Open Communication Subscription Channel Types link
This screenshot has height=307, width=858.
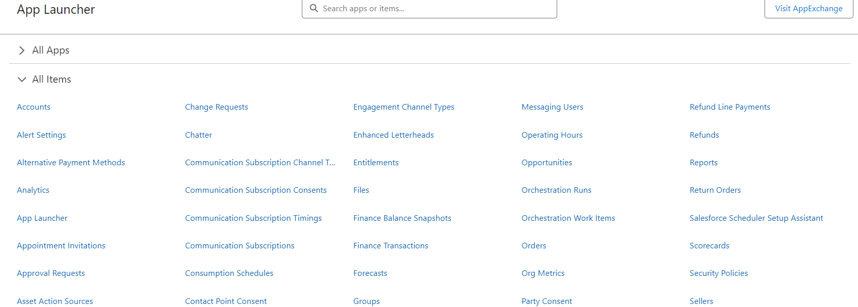coord(260,163)
